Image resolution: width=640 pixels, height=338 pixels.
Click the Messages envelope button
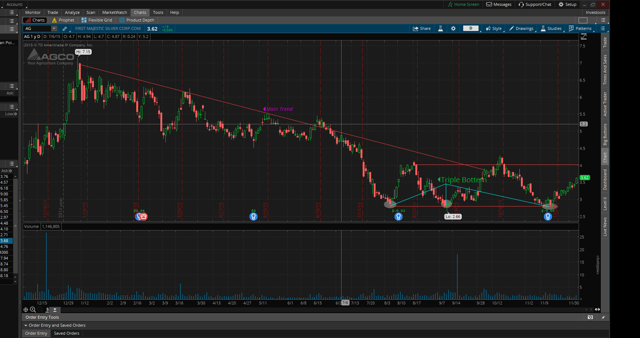point(499,4)
